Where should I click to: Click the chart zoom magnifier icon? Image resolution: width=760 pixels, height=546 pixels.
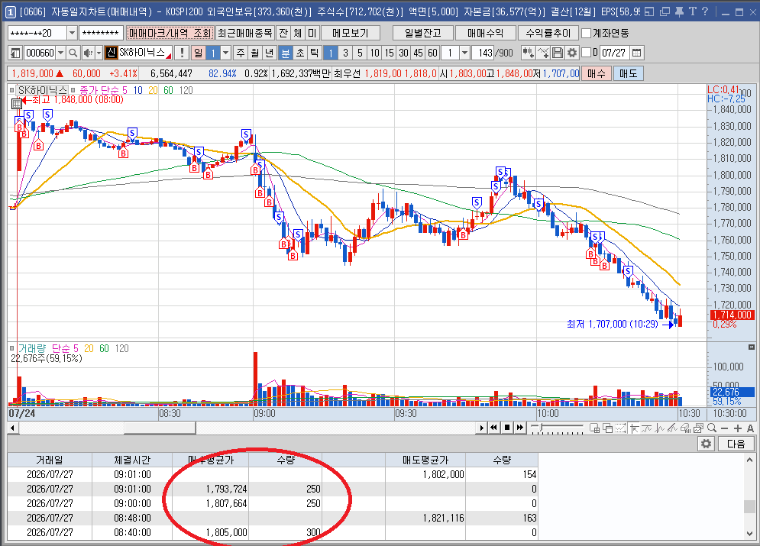pos(712,428)
